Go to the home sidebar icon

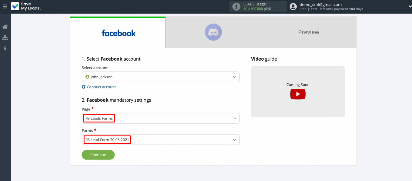pos(5,27)
